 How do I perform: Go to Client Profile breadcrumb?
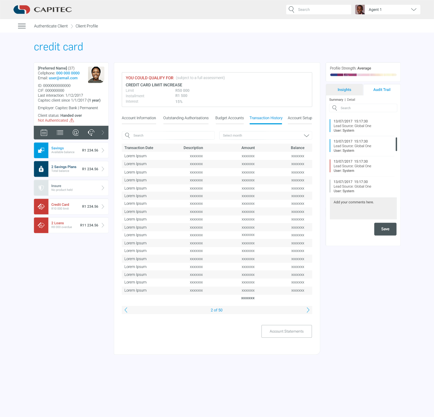[87, 26]
